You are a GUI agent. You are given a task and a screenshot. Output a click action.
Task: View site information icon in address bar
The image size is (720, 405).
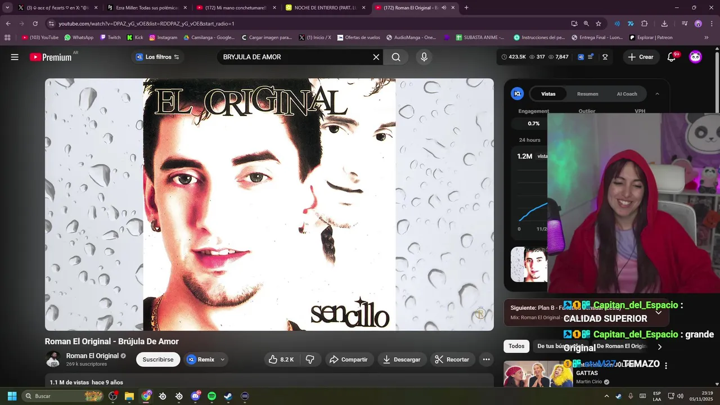[51, 24]
